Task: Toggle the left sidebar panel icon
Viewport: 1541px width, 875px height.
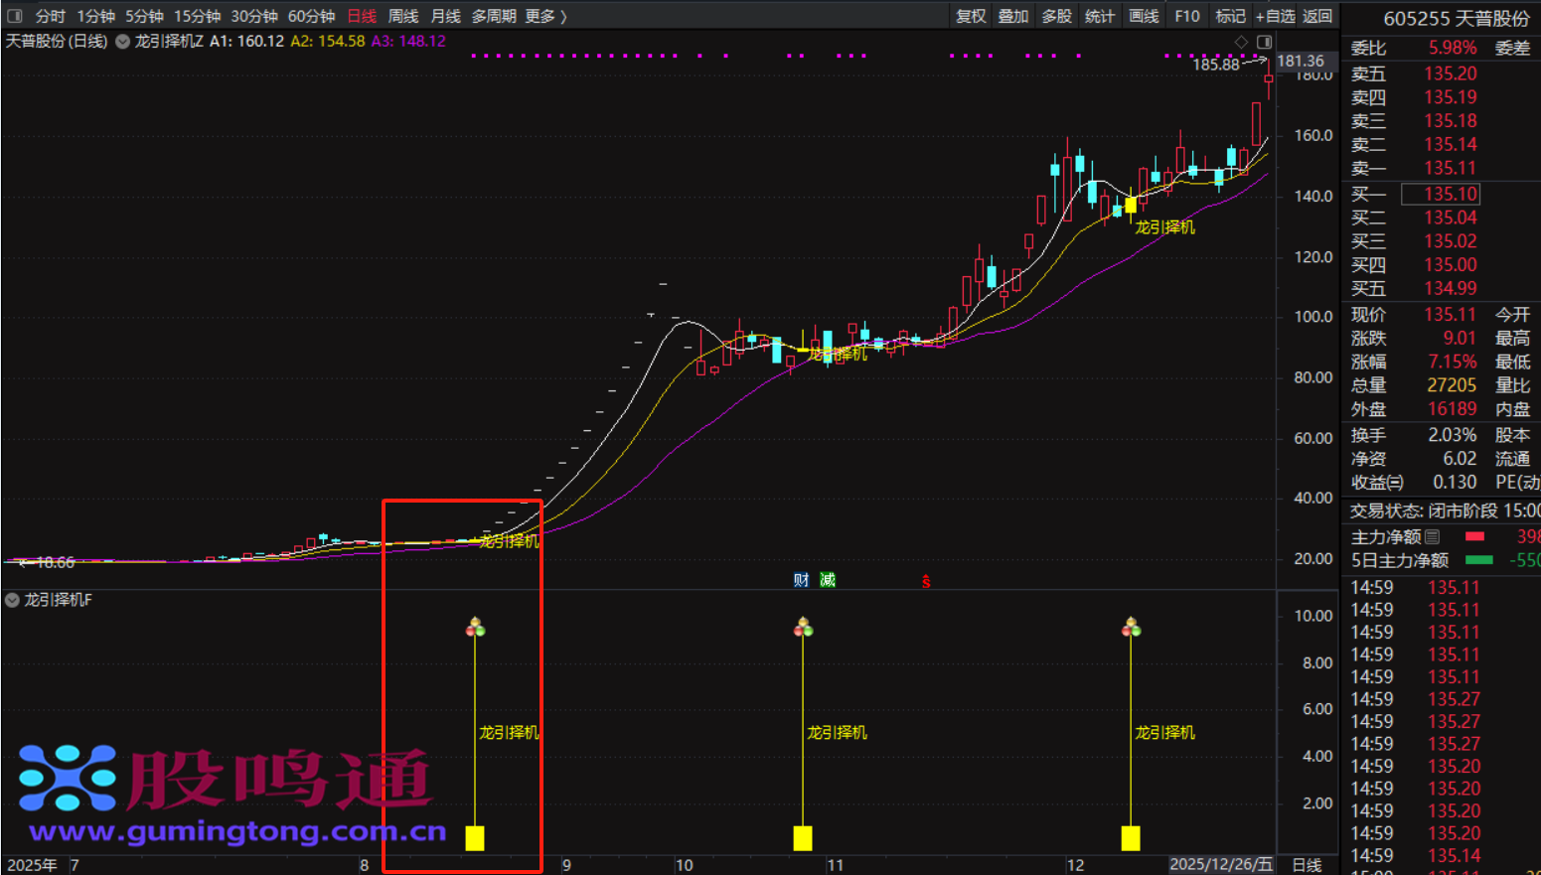Action: [14, 16]
